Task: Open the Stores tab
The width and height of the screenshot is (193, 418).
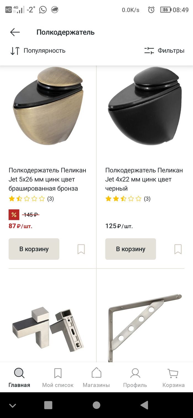Action: [x=96, y=377]
